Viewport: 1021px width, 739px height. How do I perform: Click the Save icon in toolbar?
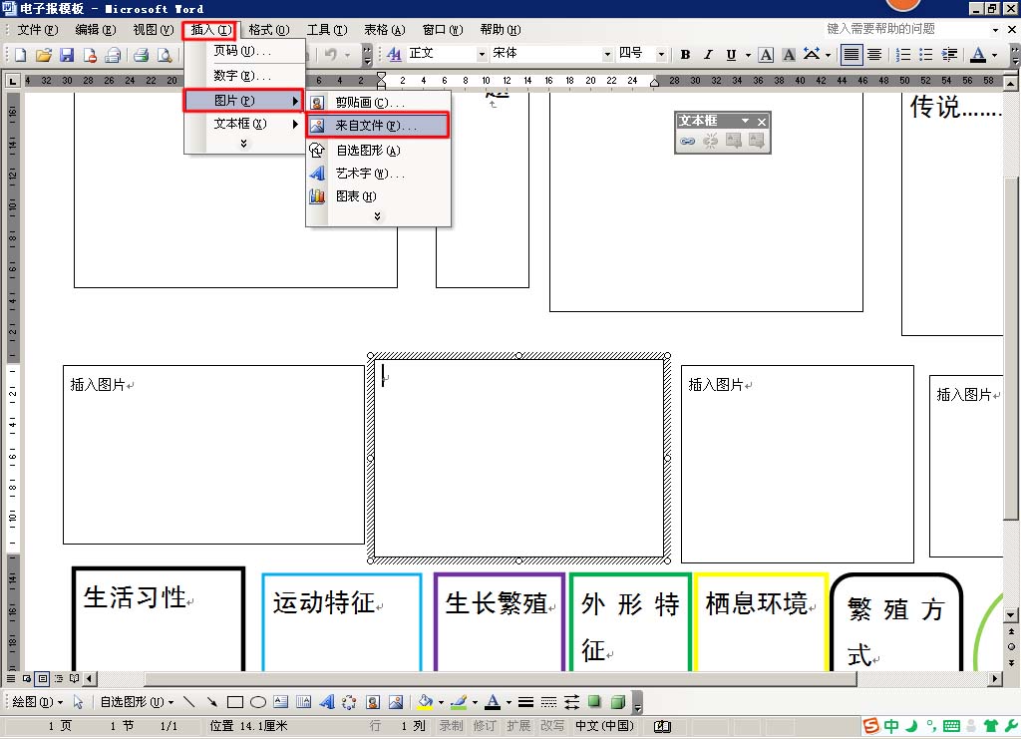point(67,55)
